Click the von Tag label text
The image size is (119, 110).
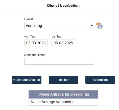(x=30, y=36)
